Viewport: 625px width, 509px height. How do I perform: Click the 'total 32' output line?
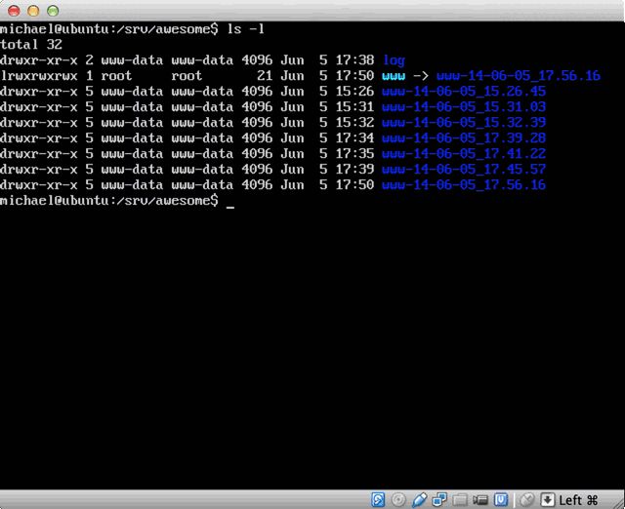pos(31,44)
